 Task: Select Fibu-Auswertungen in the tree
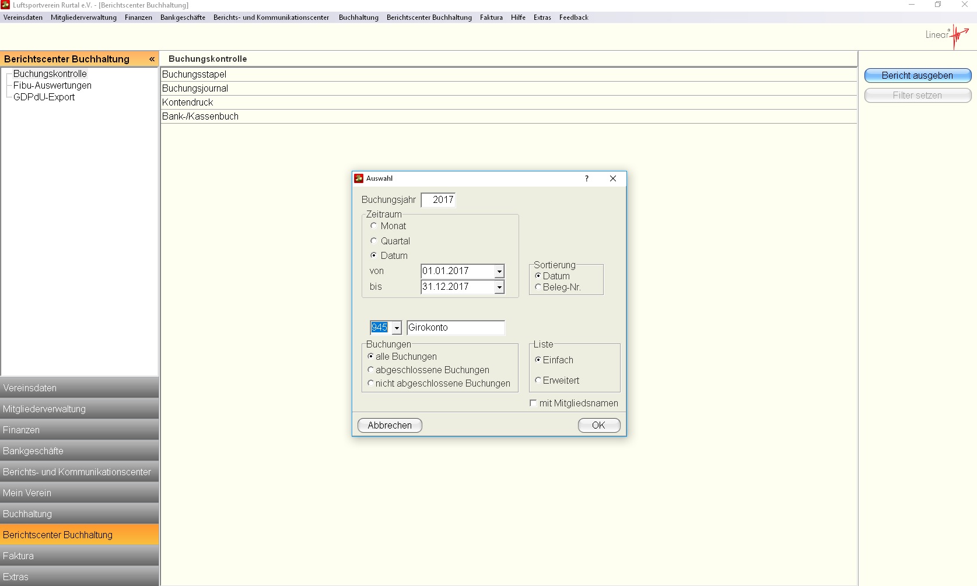pos(52,85)
